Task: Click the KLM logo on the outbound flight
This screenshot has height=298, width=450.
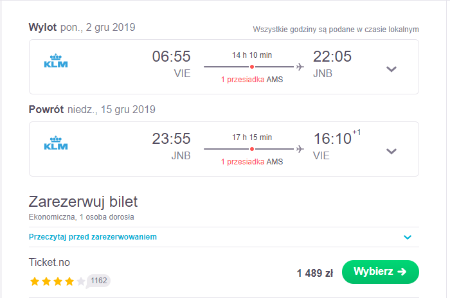Action: pos(56,60)
